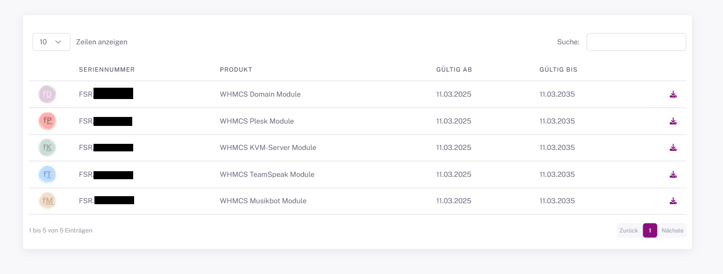Click the fT TeamSpeak avatar icon

47,174
